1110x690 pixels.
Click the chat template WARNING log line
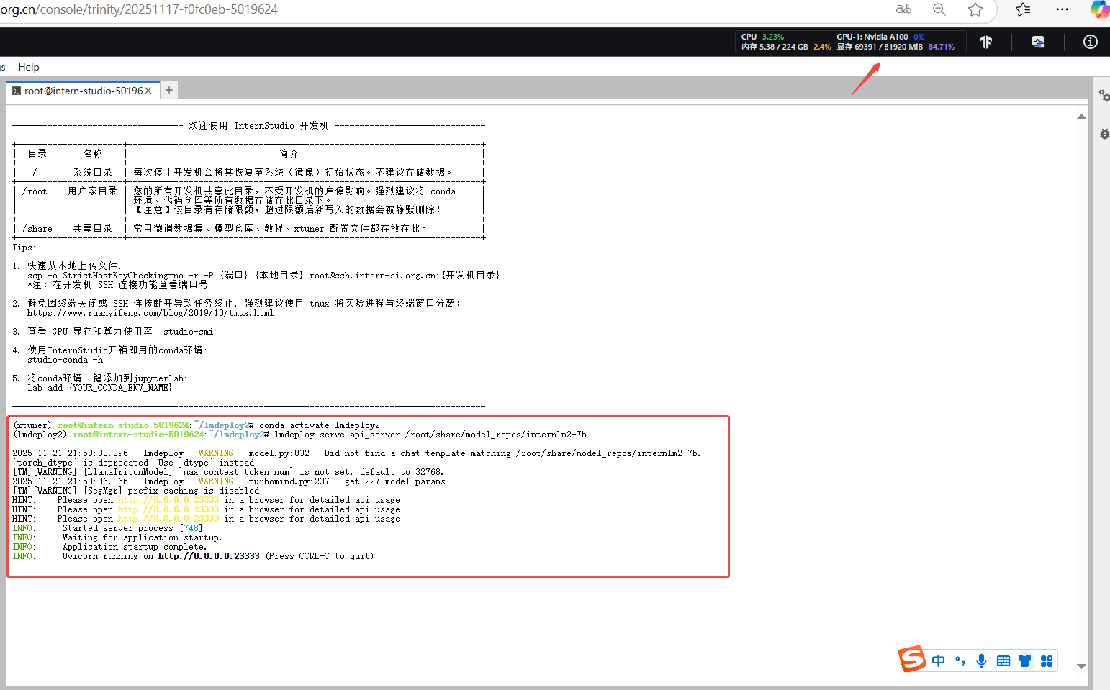(356, 453)
